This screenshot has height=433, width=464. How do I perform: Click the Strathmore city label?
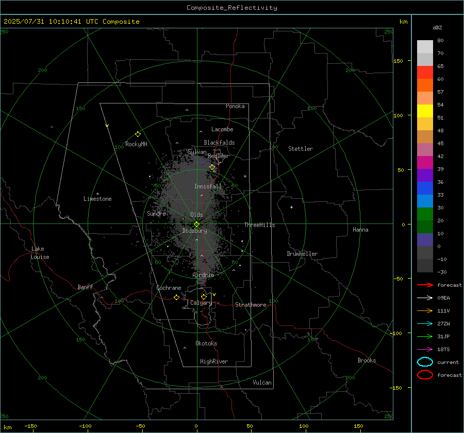click(x=251, y=305)
